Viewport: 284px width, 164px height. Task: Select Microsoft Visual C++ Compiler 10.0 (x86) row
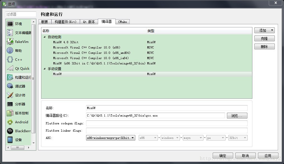147,47
